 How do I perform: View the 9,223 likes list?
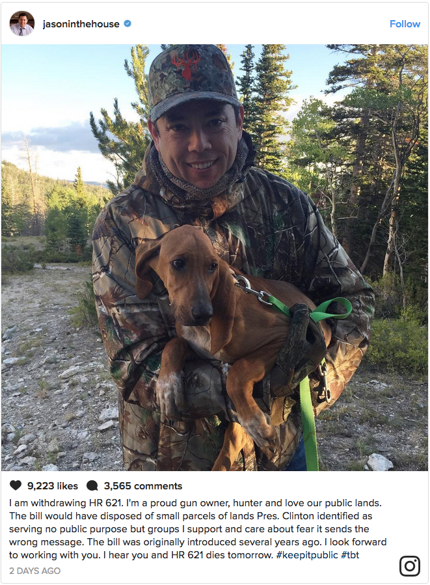(x=52, y=486)
